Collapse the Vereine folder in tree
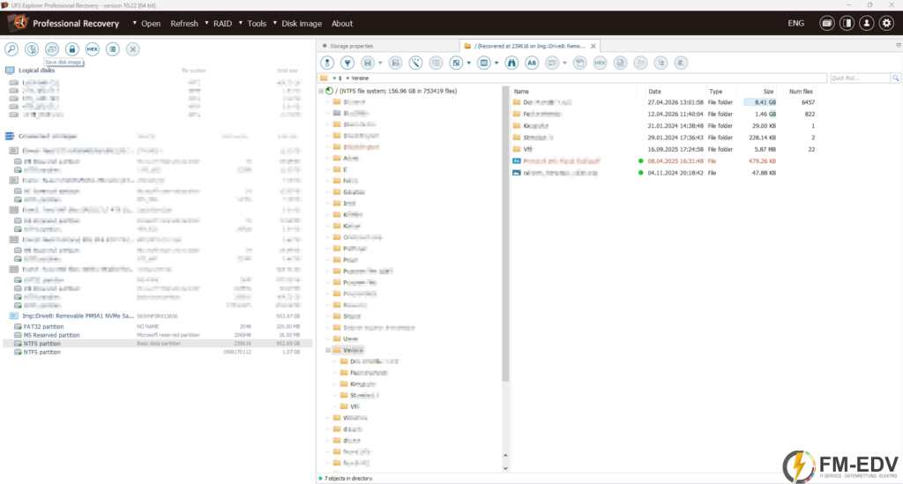Viewport: 903px width, 484px height. point(328,350)
